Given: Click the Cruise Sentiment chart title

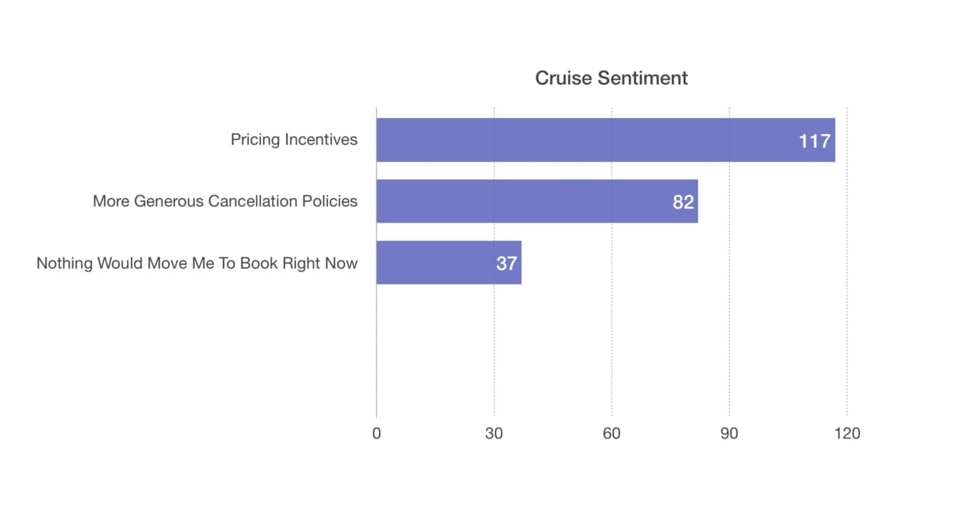Looking at the screenshot, I should pyautogui.click(x=611, y=78).
